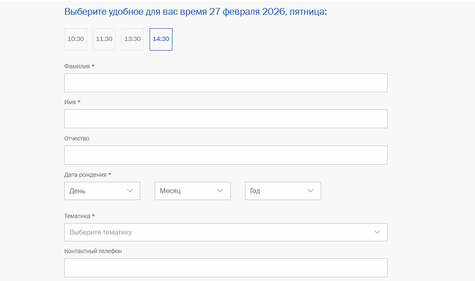Click the chevron arrow in Тематика selector
The height and width of the screenshot is (281, 475).
tap(377, 232)
